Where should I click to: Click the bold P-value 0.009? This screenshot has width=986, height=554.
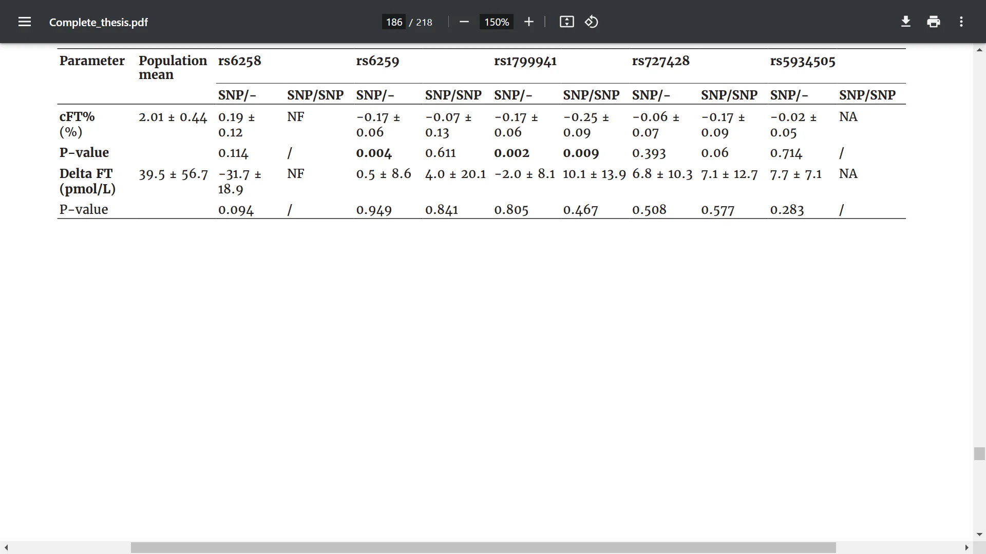(x=581, y=153)
